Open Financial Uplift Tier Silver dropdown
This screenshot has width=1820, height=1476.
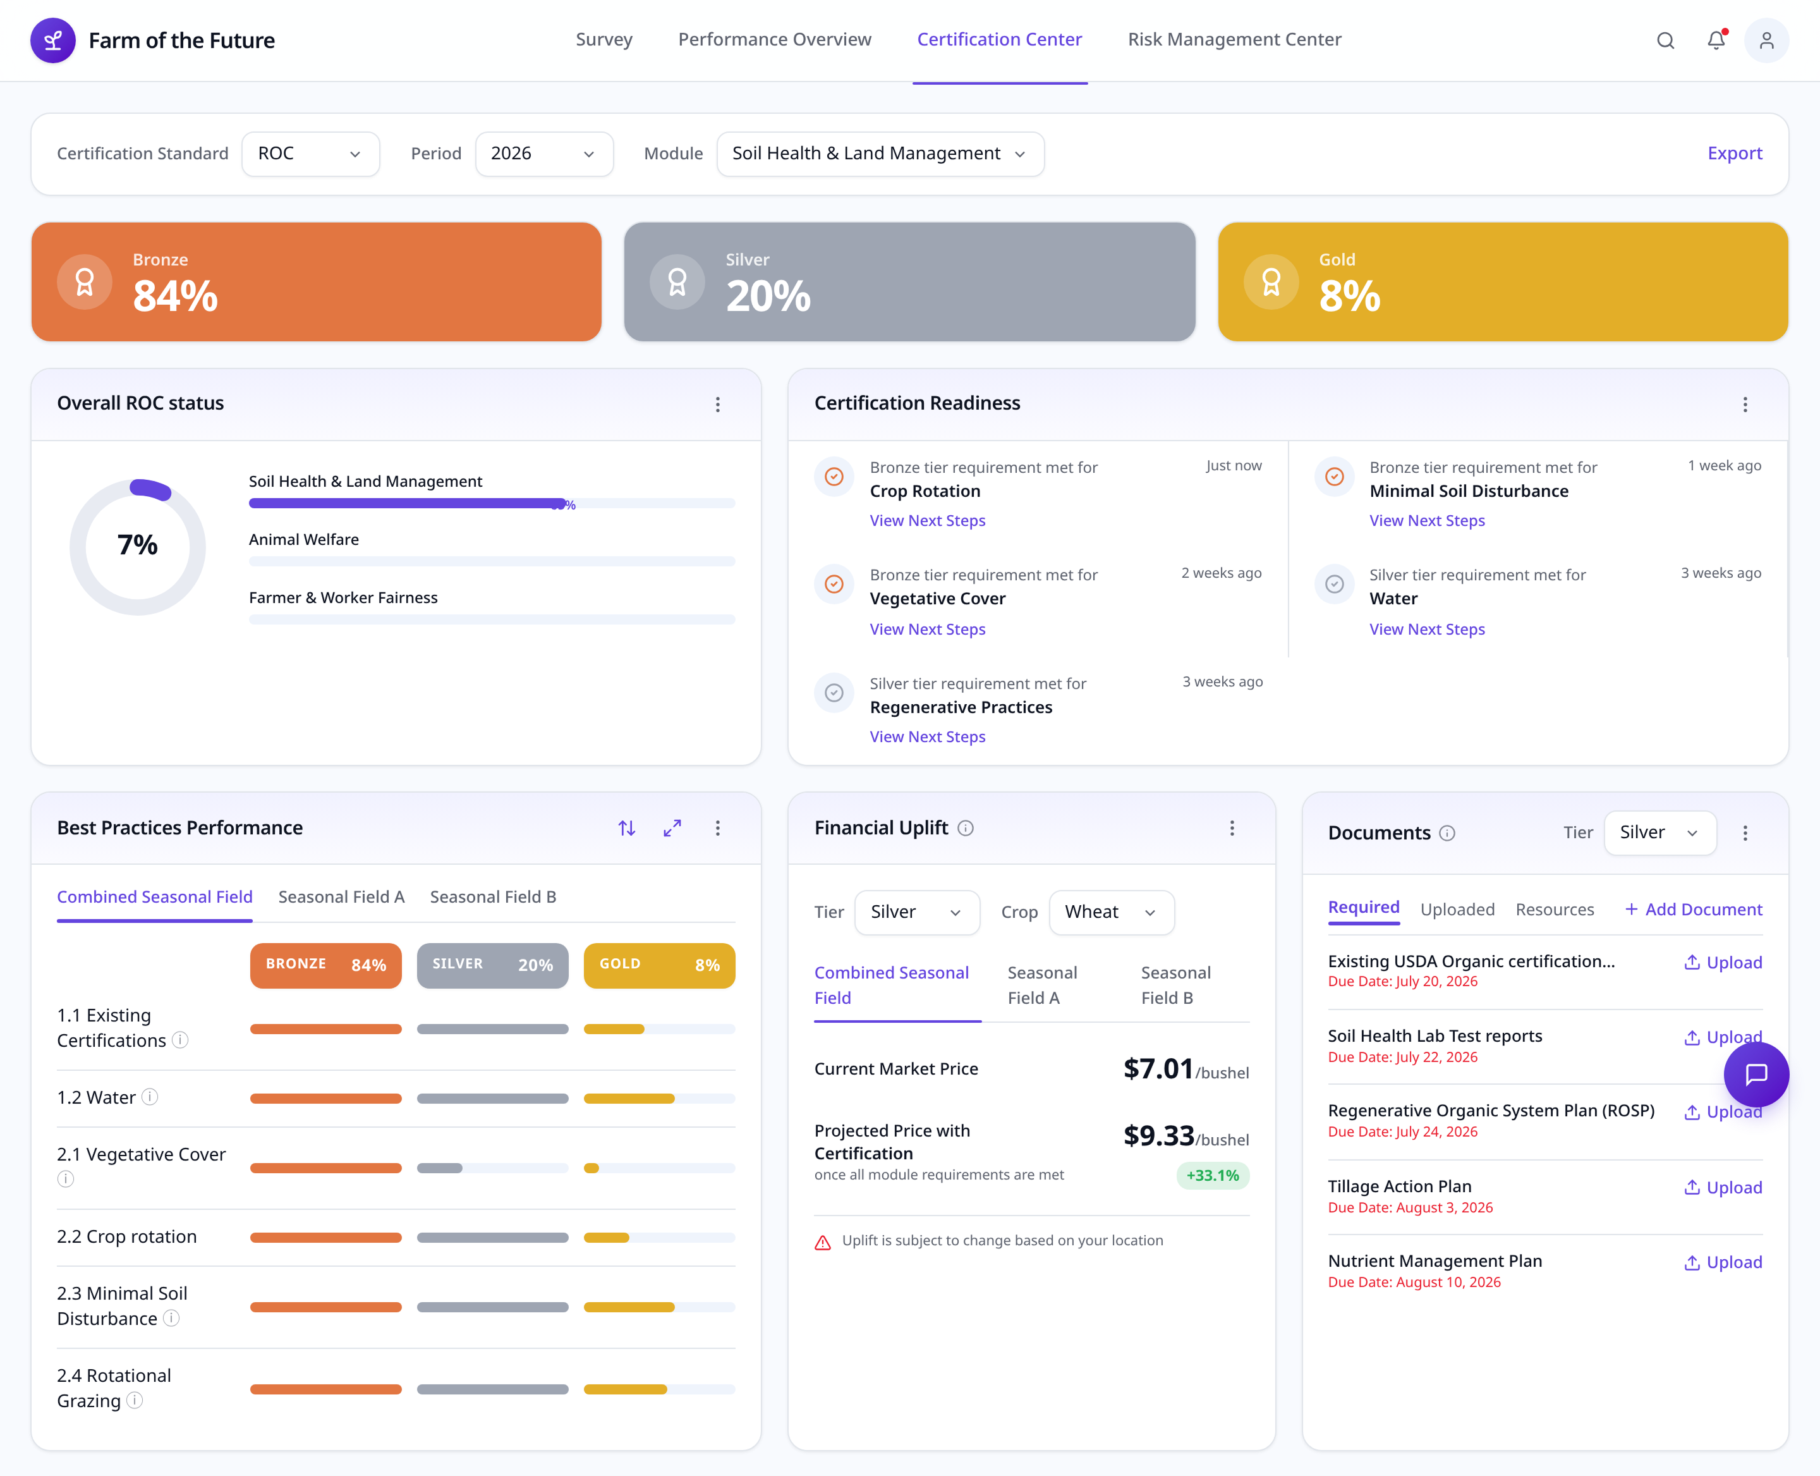(916, 912)
